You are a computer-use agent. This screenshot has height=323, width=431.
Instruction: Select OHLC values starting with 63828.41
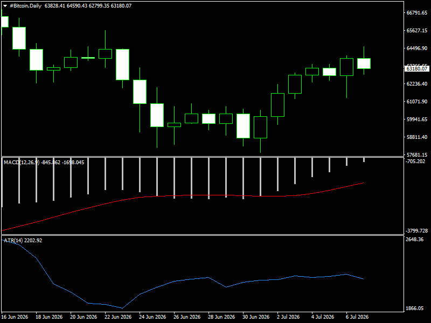tap(88, 6)
